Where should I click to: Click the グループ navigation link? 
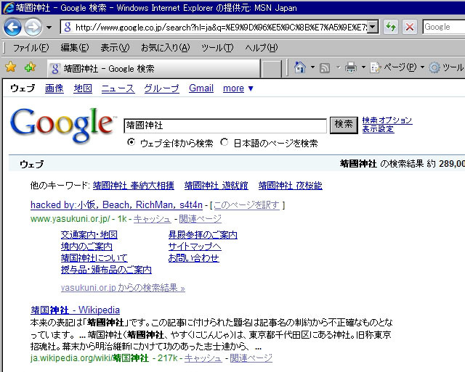[161, 88]
